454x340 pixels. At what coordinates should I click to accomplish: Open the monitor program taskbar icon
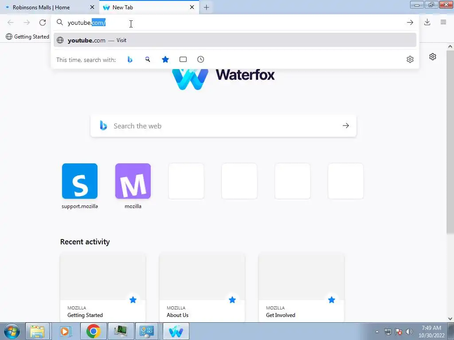(x=121, y=331)
